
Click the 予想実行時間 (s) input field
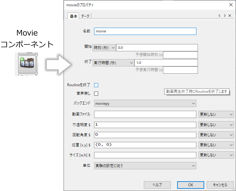(x=180, y=70)
